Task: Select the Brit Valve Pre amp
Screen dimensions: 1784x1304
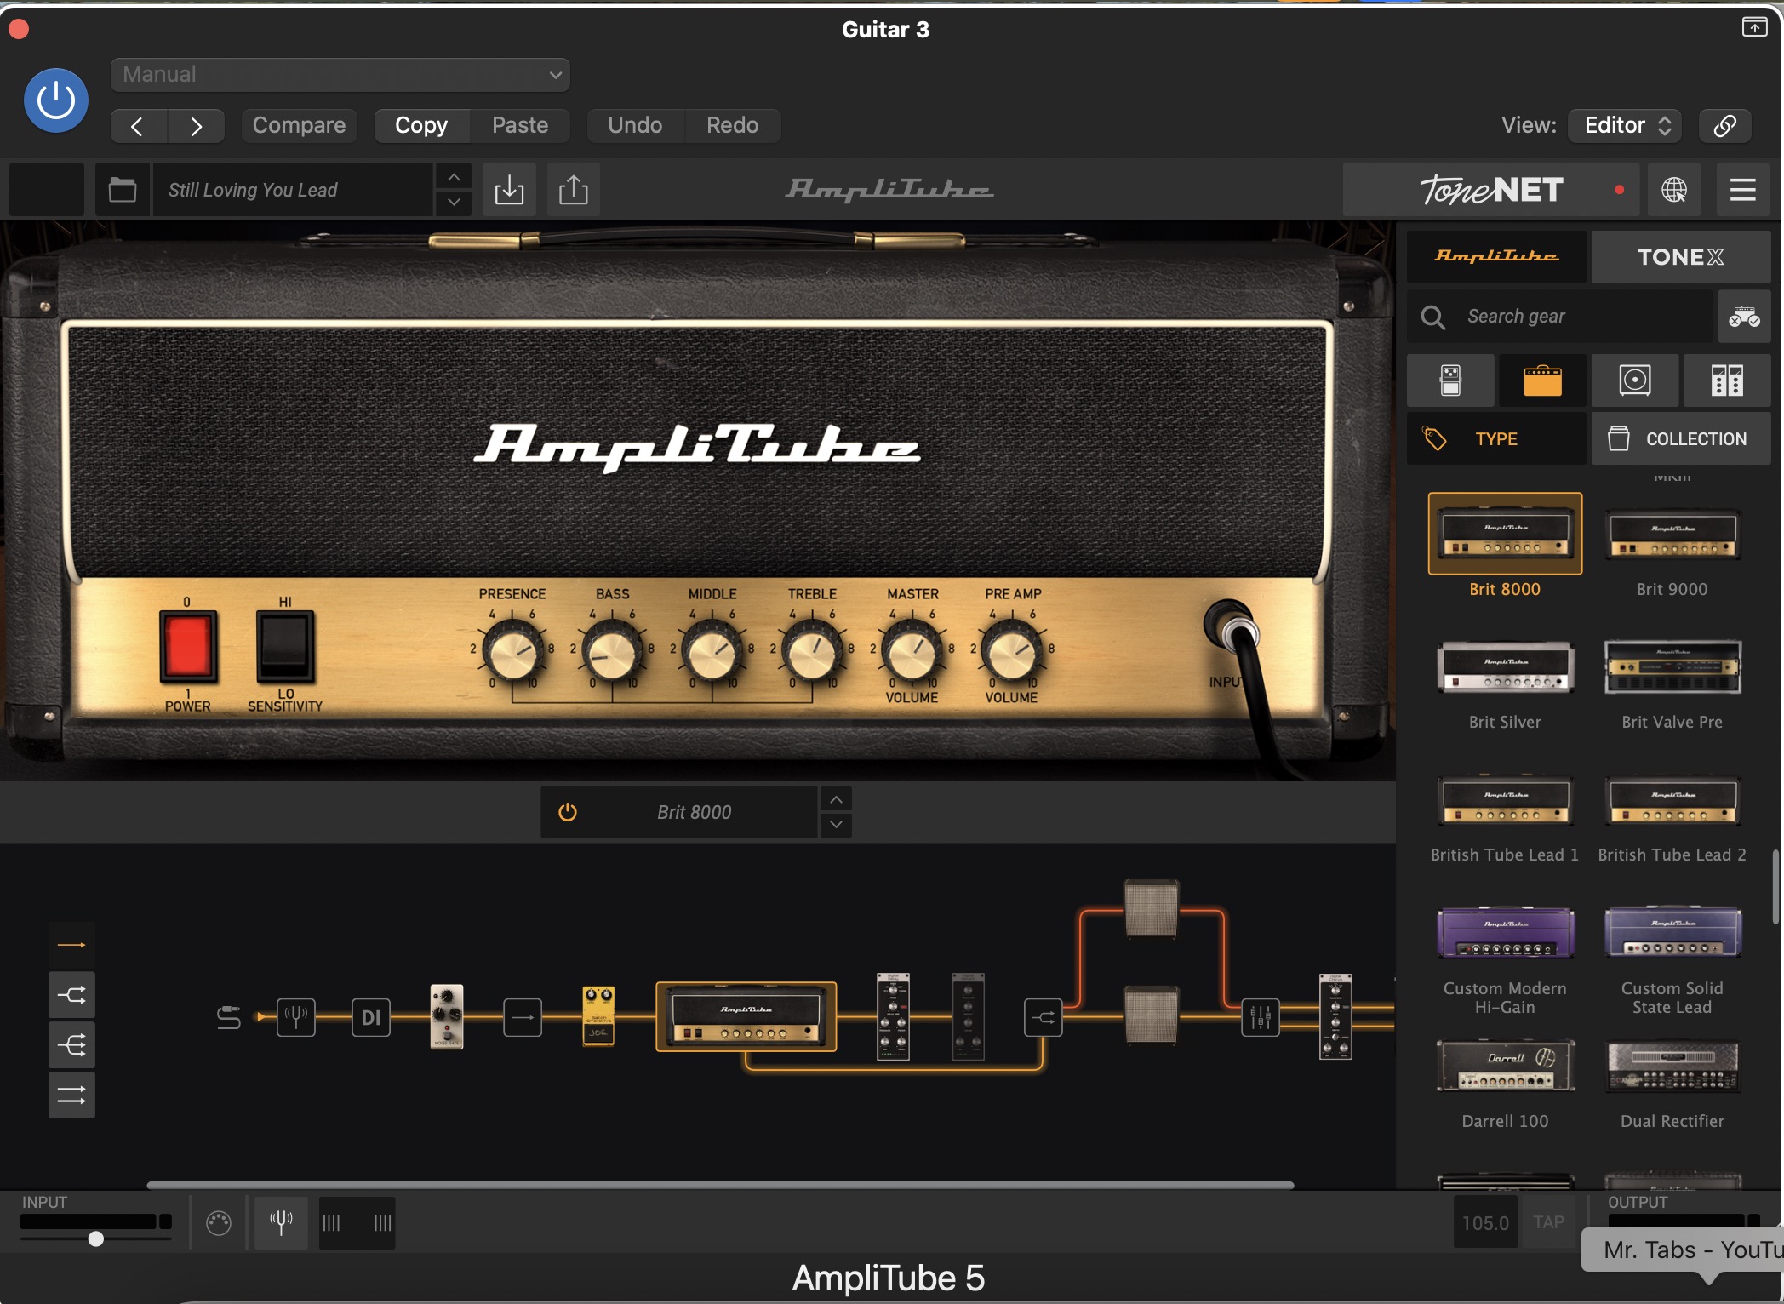Action: point(1672,667)
